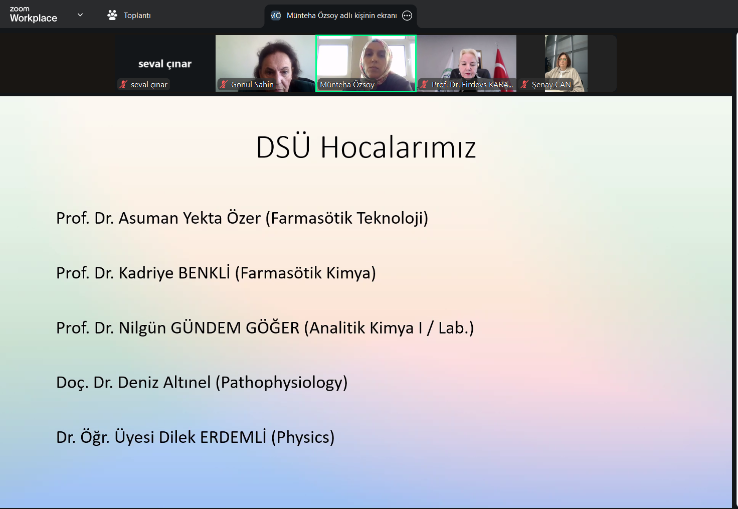
Task: Click the Zoom Workplace logo
Action: click(34, 15)
